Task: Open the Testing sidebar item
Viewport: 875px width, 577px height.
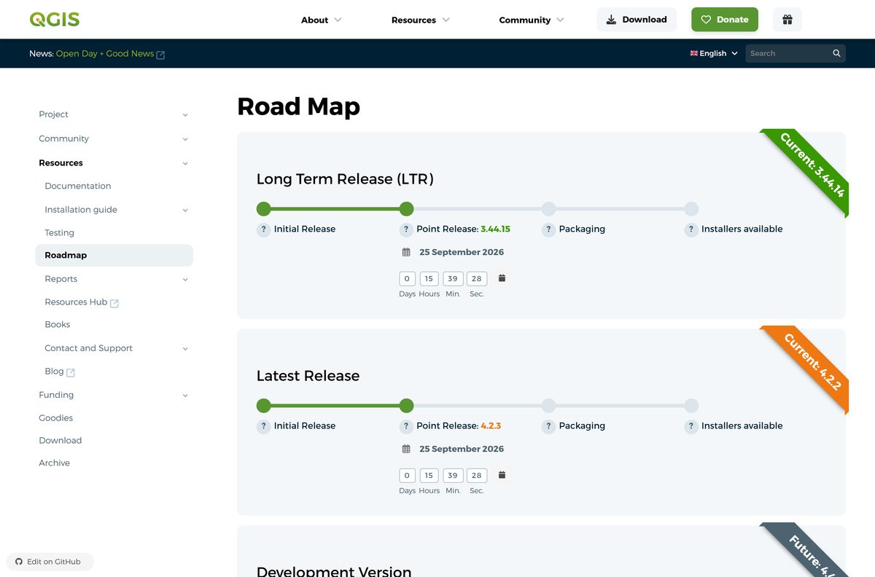Action: 59,233
